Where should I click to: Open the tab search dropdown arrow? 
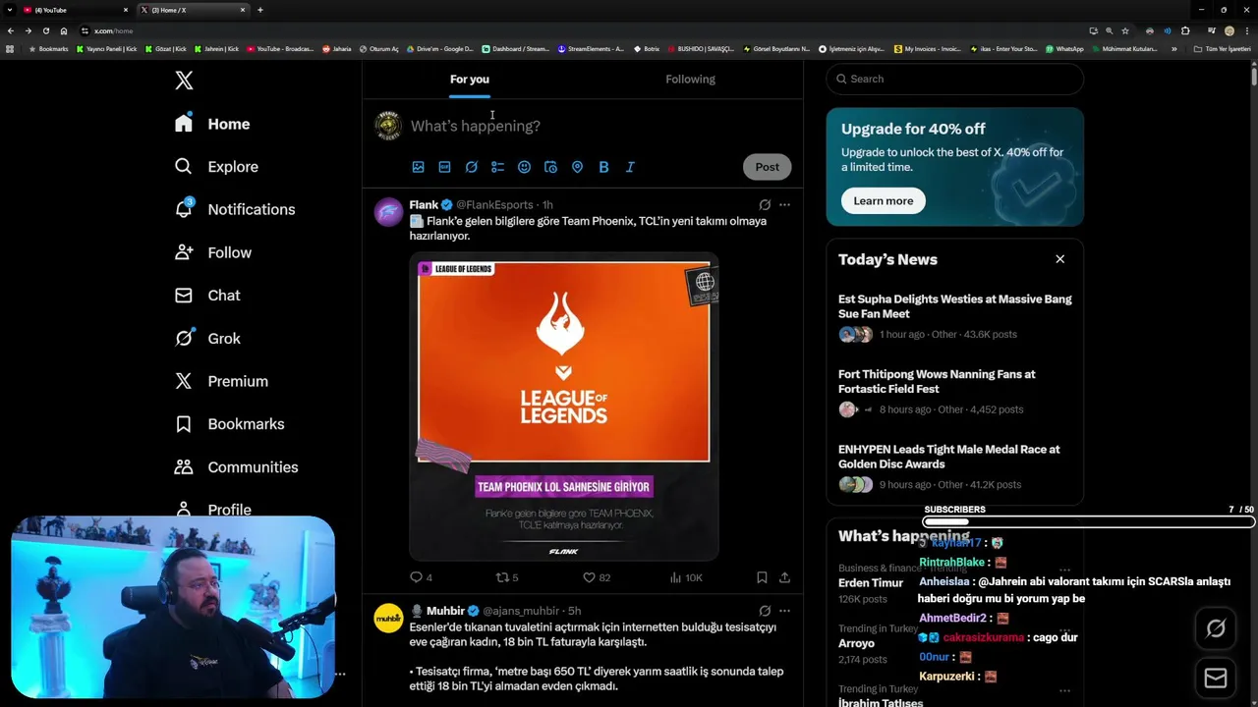click(x=9, y=10)
